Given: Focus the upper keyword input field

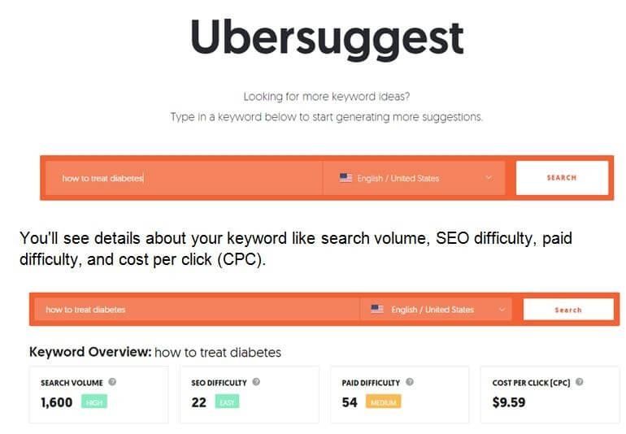Looking at the screenshot, I should (184, 178).
